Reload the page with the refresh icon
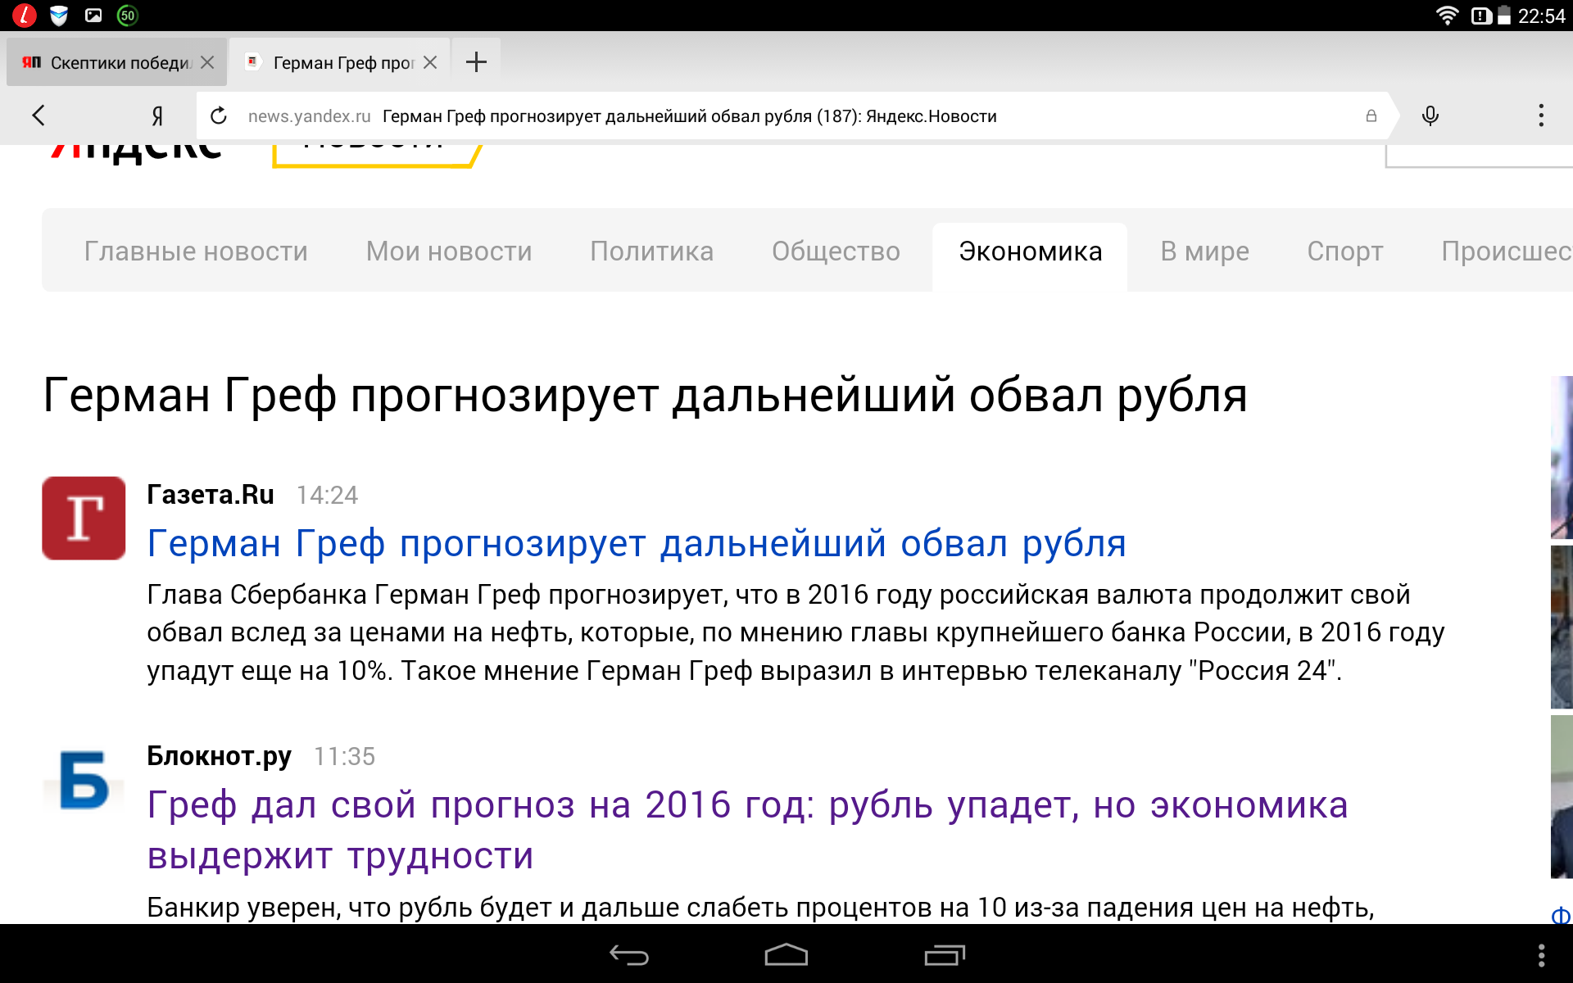Screen dimensions: 1573x983 click(x=219, y=116)
